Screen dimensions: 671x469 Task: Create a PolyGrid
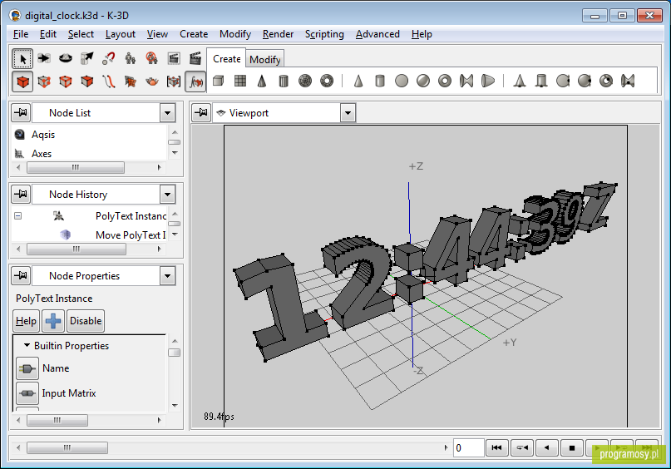click(x=240, y=81)
